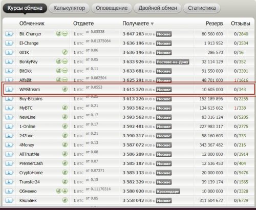256x210 pixels.
Task: Click Ростове-на-Дону city tag for BonkyPay
Action: (x=173, y=62)
